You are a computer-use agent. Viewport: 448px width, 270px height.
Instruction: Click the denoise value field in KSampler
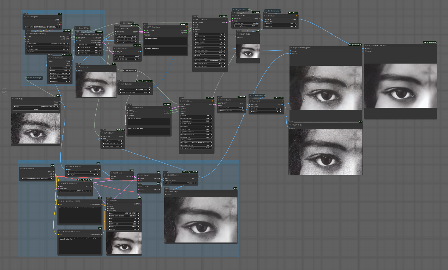124,228
